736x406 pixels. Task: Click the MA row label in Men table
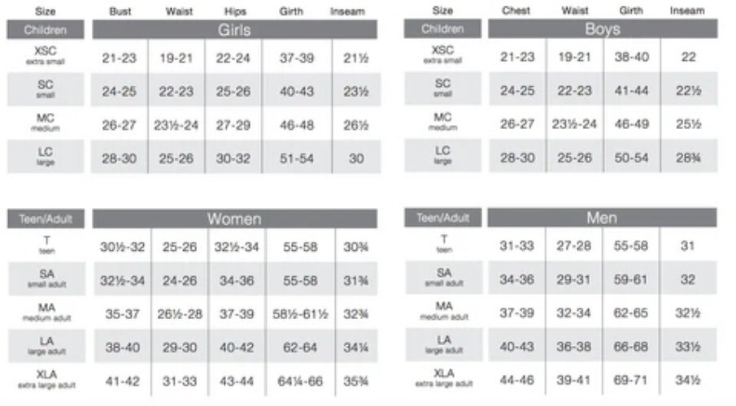tap(444, 310)
